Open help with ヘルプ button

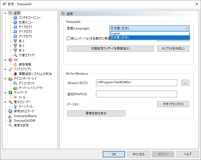click(187, 154)
